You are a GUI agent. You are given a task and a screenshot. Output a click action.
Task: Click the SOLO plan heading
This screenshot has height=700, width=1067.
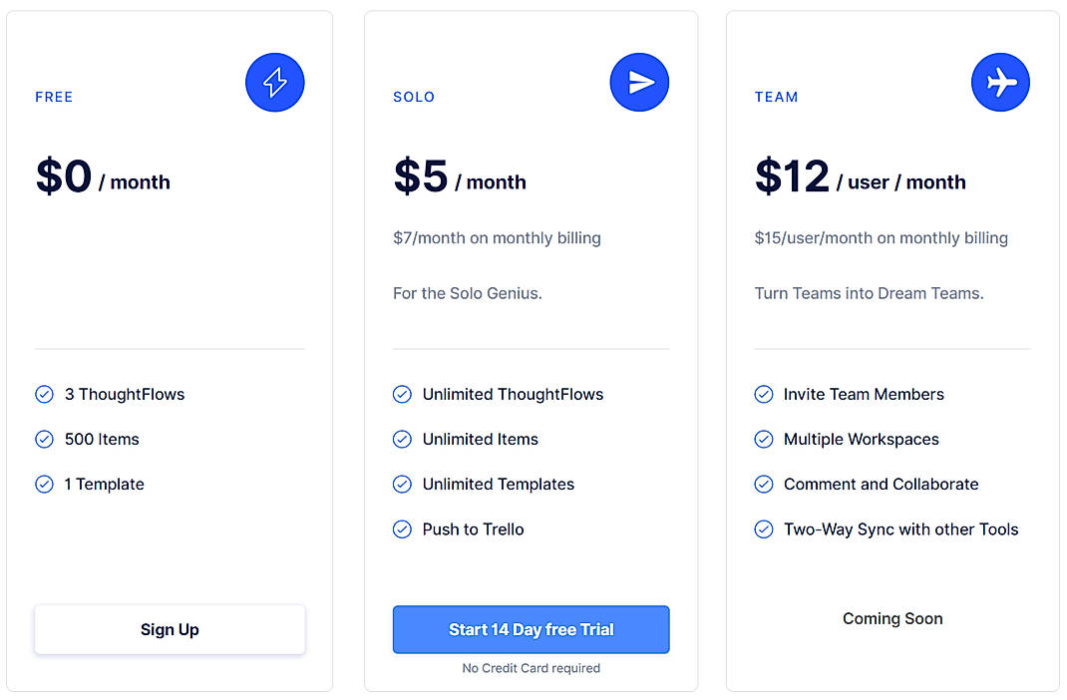click(x=414, y=97)
